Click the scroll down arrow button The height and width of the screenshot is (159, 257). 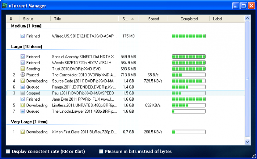pyautogui.click(x=247, y=142)
